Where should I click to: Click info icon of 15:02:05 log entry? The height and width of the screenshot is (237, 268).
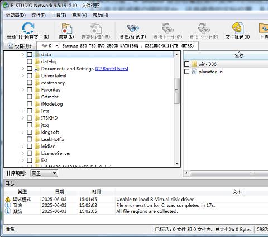tap(8, 211)
